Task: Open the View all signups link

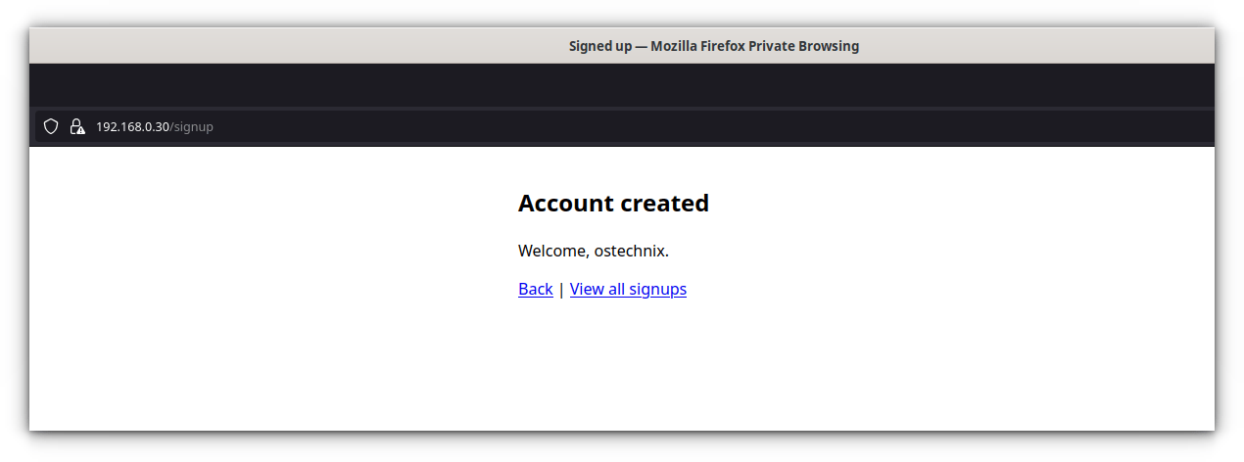Action: click(x=628, y=289)
